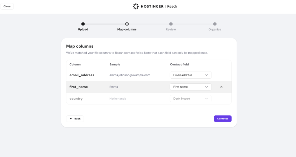Click the Organize step circle marker
Image resolution: width=296 pixels, height=157 pixels.
215,24
